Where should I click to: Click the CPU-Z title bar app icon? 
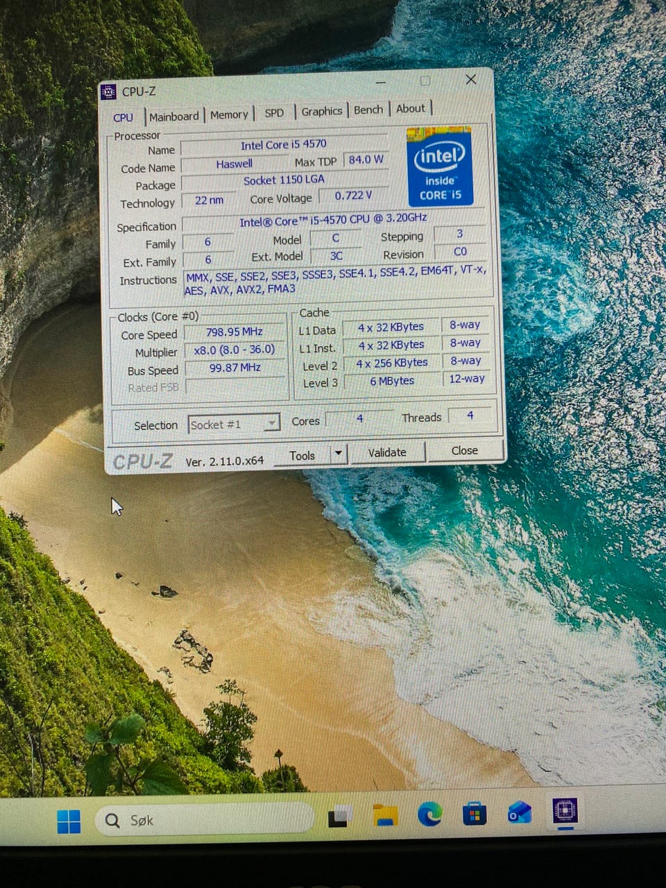point(109,92)
